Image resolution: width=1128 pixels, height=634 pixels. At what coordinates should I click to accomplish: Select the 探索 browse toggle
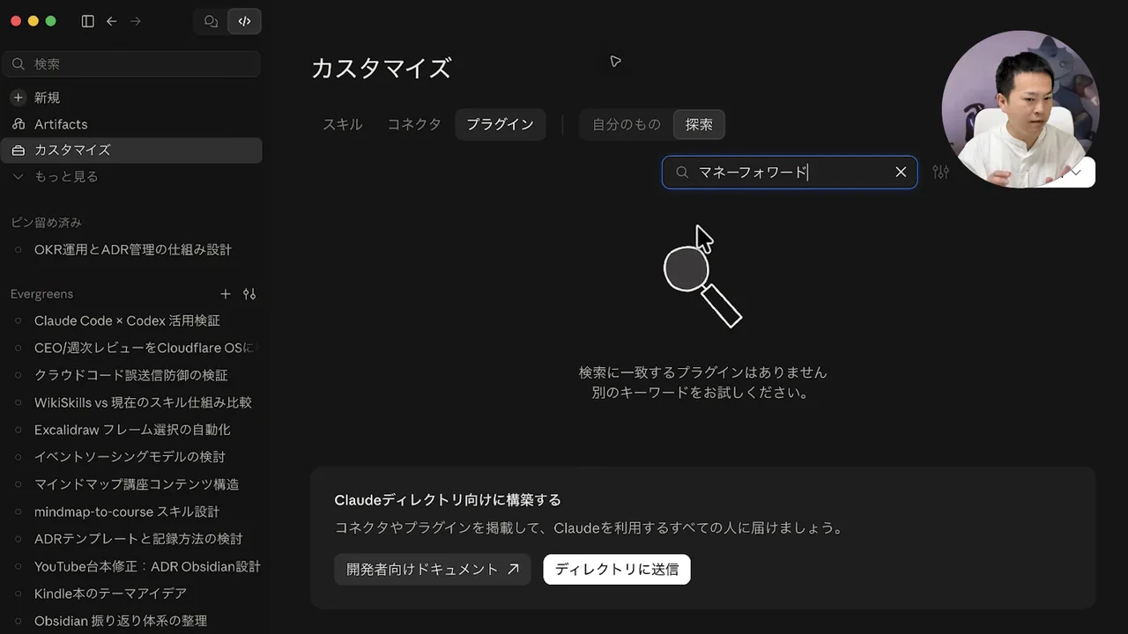699,125
